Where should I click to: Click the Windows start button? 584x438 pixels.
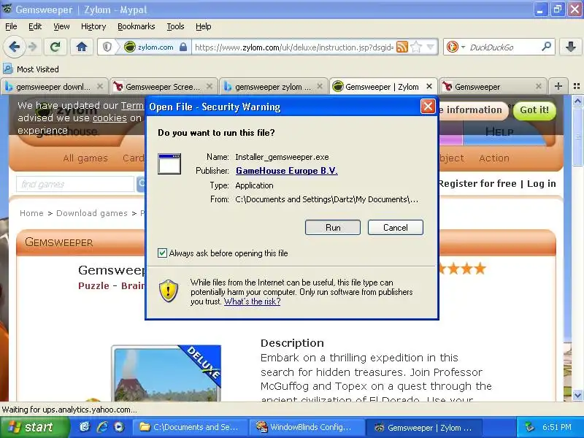[x=35, y=427]
